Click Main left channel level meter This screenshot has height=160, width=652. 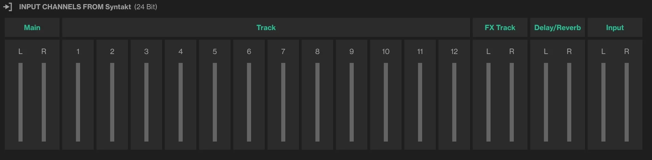pyautogui.click(x=21, y=102)
